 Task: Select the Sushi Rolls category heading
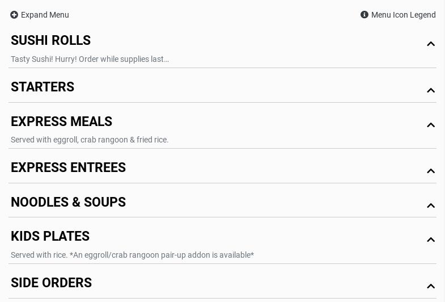coord(50,40)
